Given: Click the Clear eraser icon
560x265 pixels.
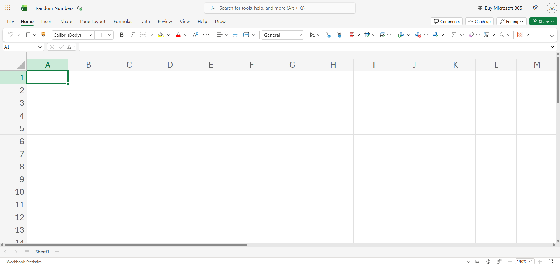Looking at the screenshot, I should 471,35.
